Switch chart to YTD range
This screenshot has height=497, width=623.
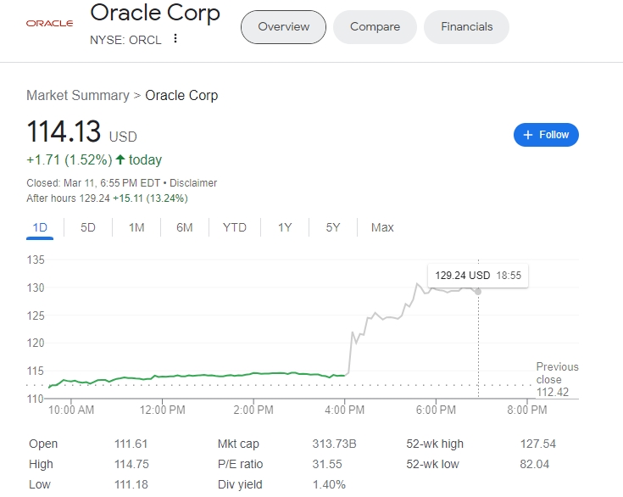point(235,227)
